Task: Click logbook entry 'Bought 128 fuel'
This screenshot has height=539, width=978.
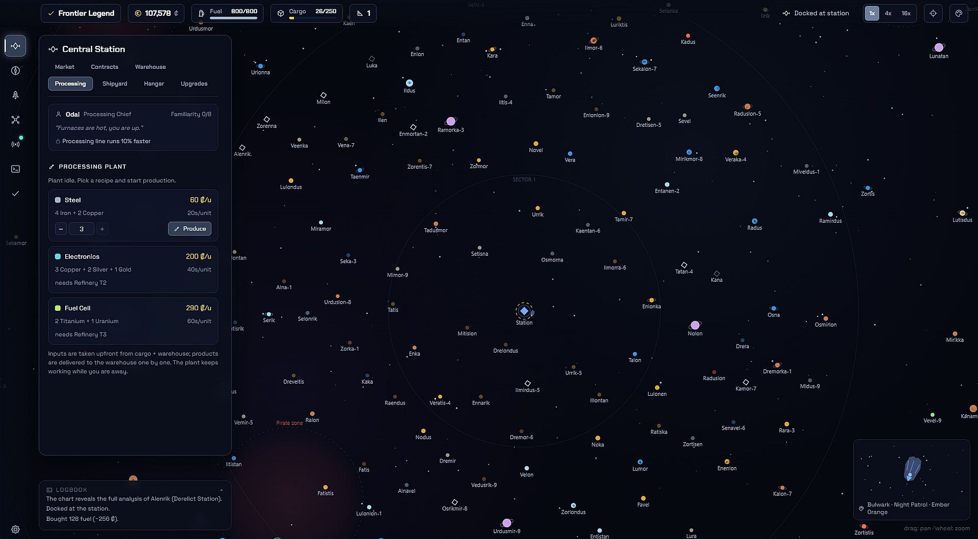Action: click(83, 519)
